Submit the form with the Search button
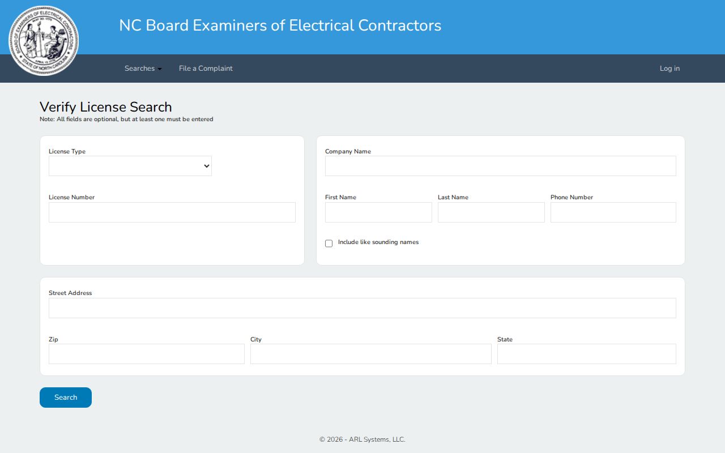 [x=66, y=398]
